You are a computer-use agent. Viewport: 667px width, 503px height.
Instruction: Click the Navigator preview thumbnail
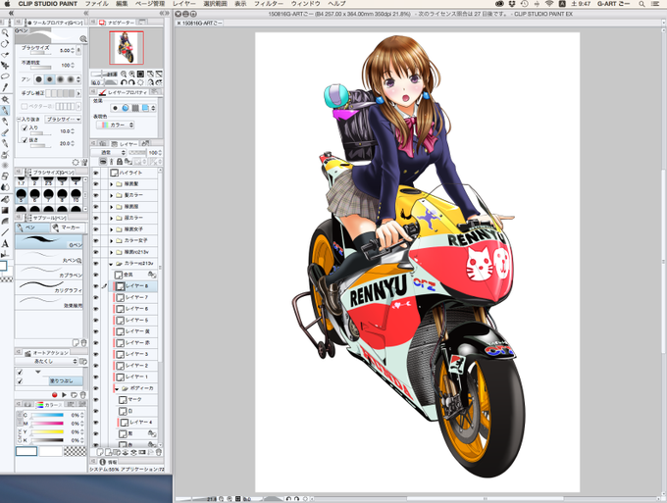pyautogui.click(x=127, y=48)
